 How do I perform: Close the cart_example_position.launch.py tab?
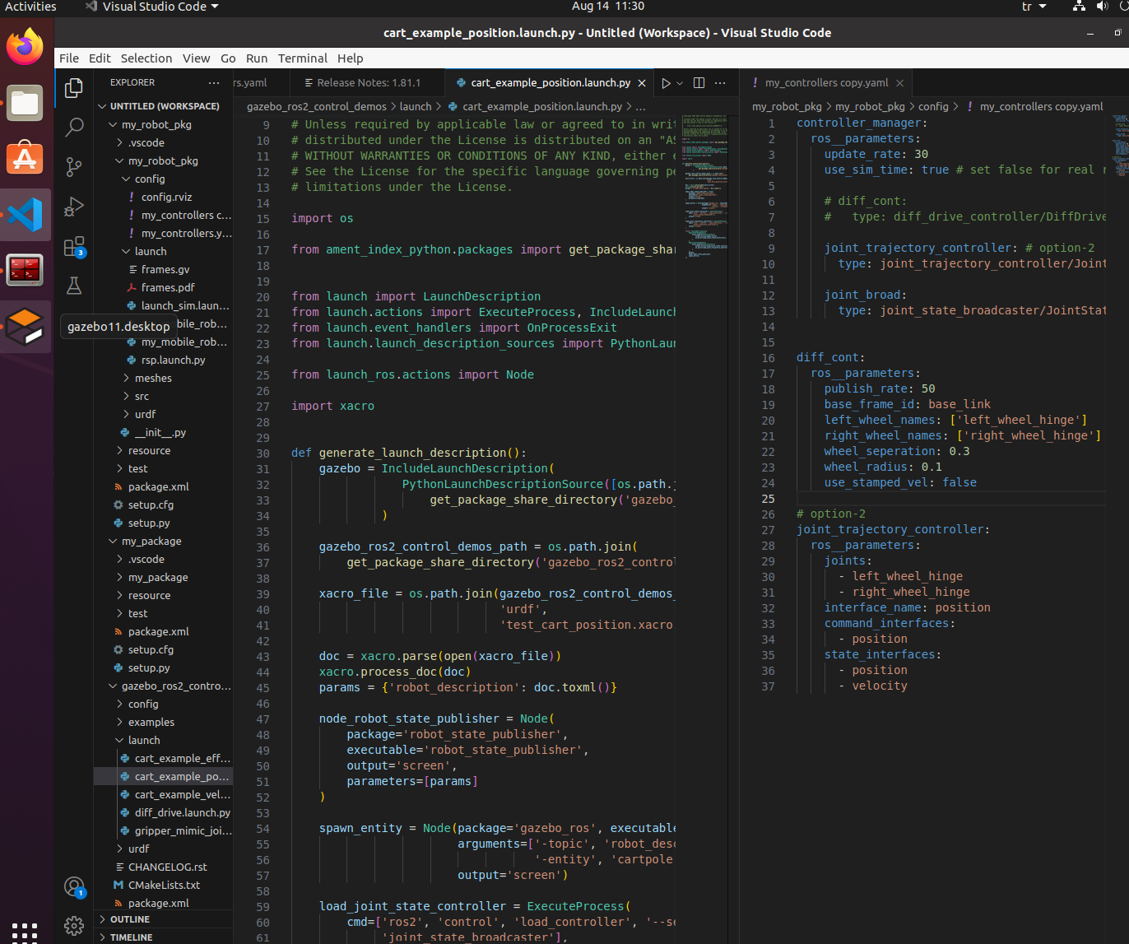tap(642, 83)
